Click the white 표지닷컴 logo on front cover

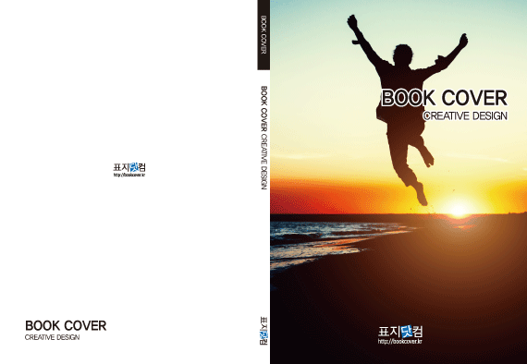(400, 332)
